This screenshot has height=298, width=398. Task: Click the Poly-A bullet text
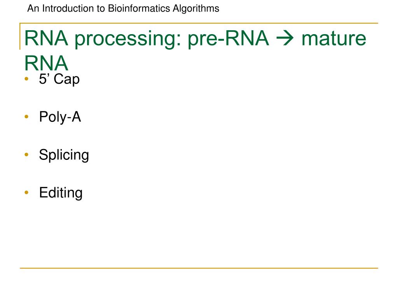pyautogui.click(x=60, y=117)
